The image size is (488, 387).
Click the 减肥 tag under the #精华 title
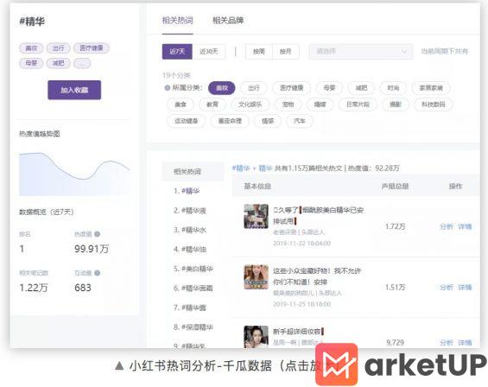59,63
